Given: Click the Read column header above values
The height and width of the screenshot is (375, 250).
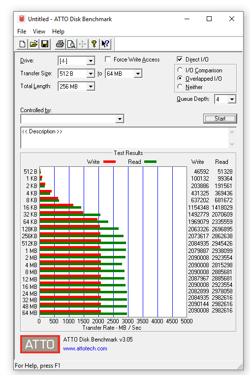Looking at the screenshot, I should point(221,162).
